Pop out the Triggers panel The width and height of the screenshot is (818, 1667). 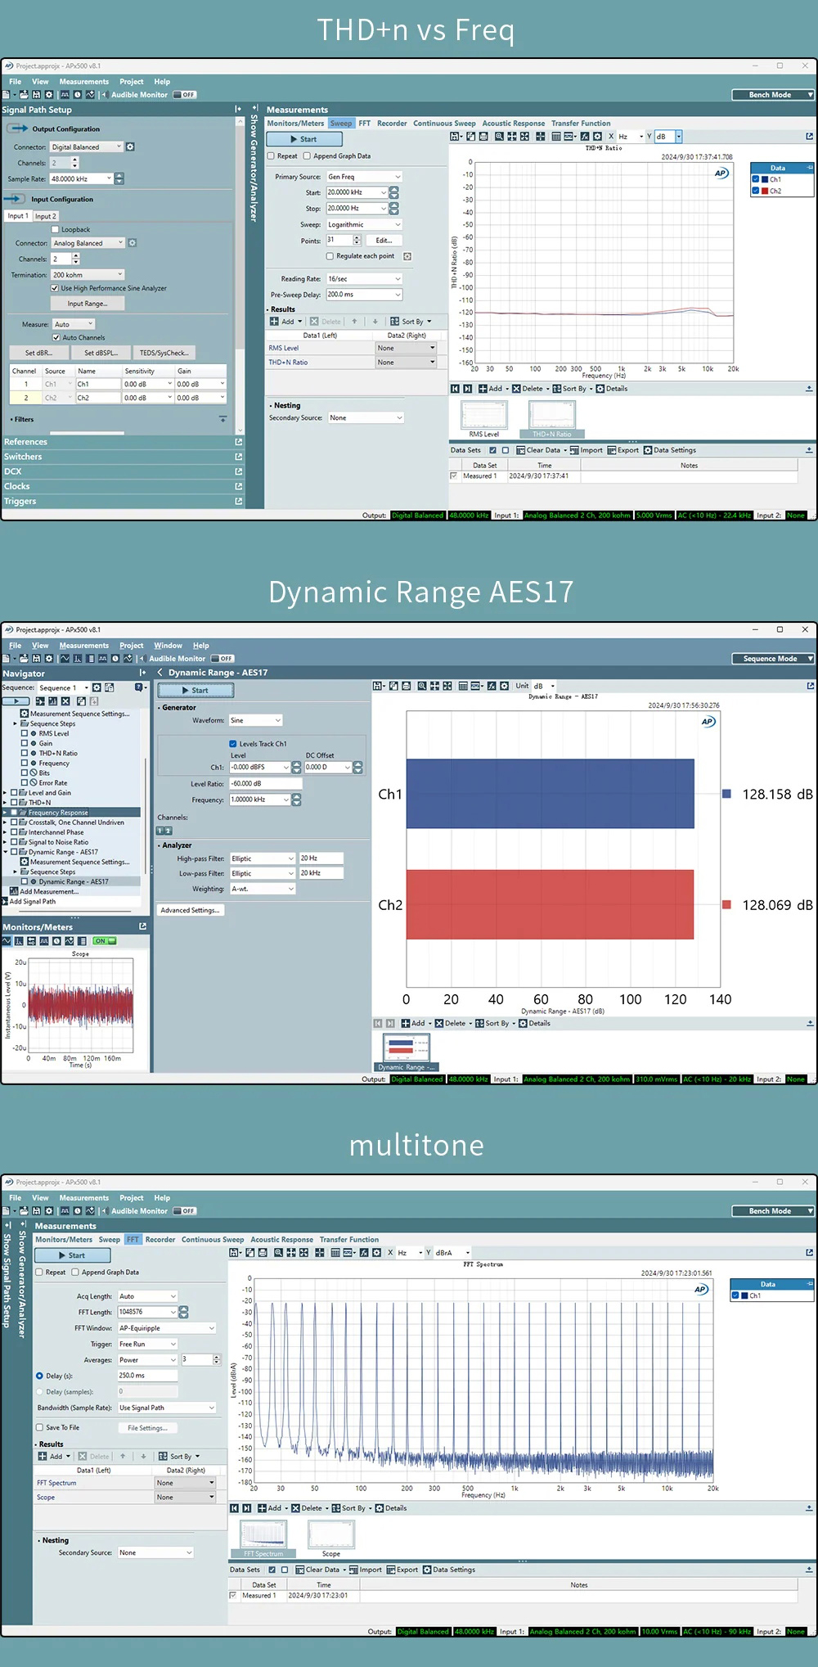coord(239,502)
